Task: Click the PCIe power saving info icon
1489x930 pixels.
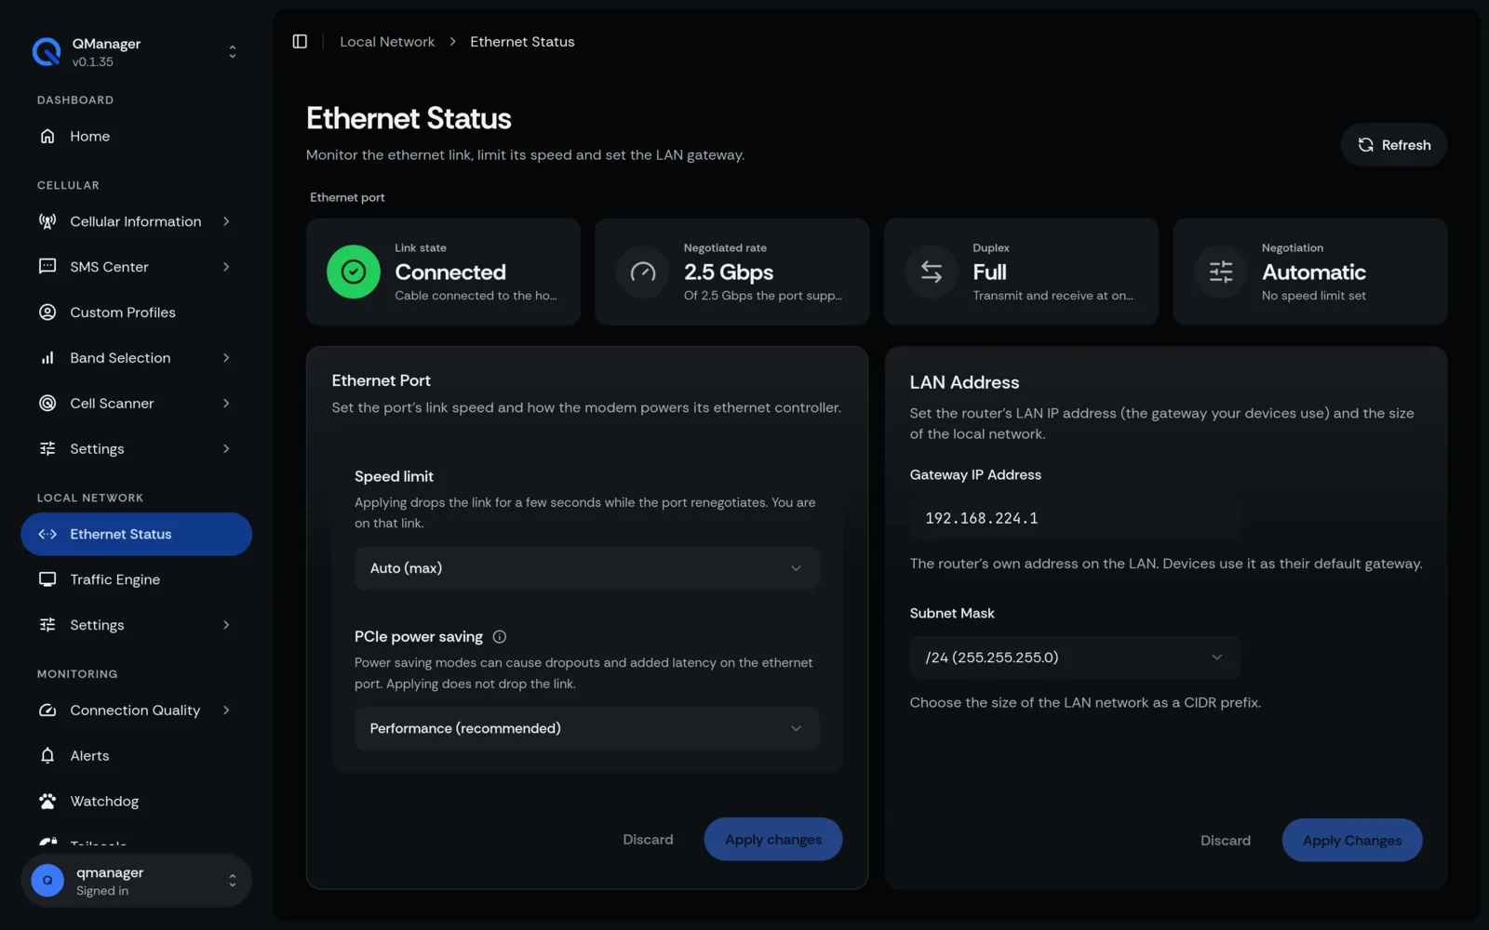Action: [x=500, y=637]
